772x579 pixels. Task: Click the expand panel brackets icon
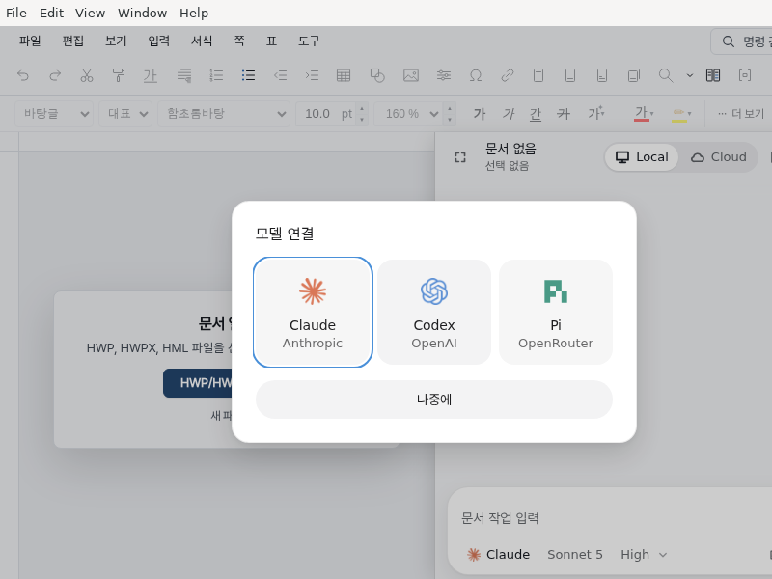pyautogui.click(x=460, y=157)
